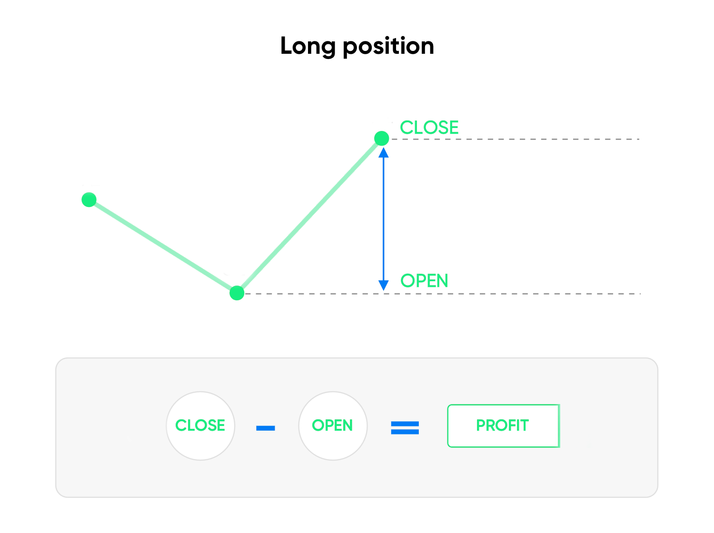The image size is (714, 533).
Task: Click the PROFIT box
Action: 504,426
